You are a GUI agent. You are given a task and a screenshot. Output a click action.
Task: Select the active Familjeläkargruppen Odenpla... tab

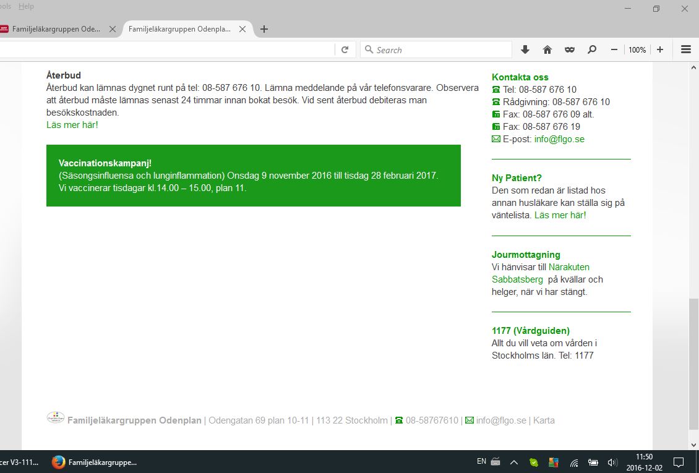click(179, 29)
